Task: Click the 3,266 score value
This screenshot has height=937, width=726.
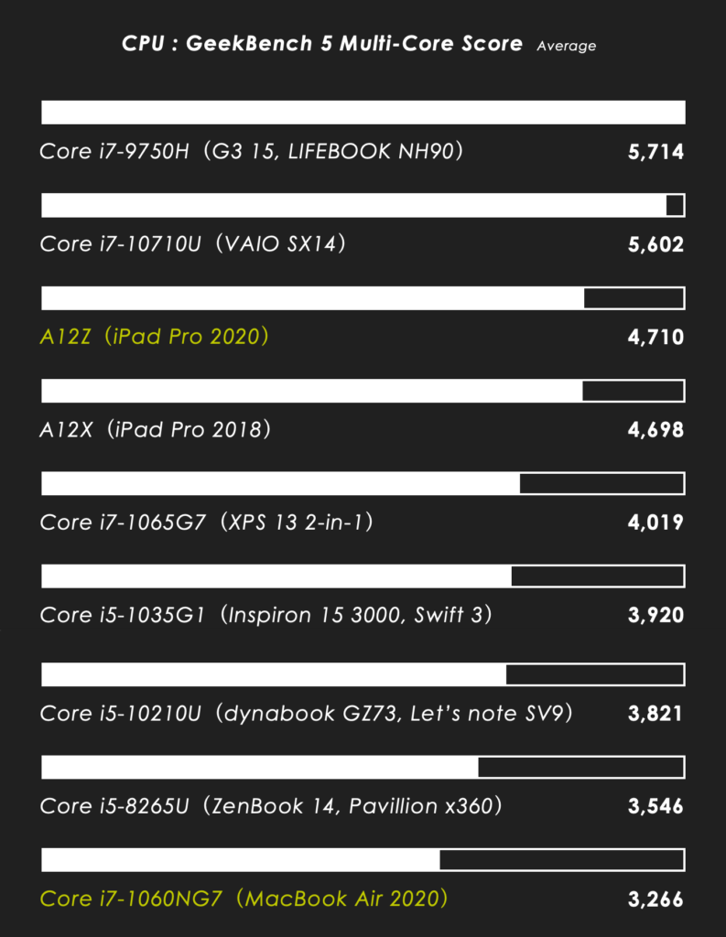Action: (656, 899)
